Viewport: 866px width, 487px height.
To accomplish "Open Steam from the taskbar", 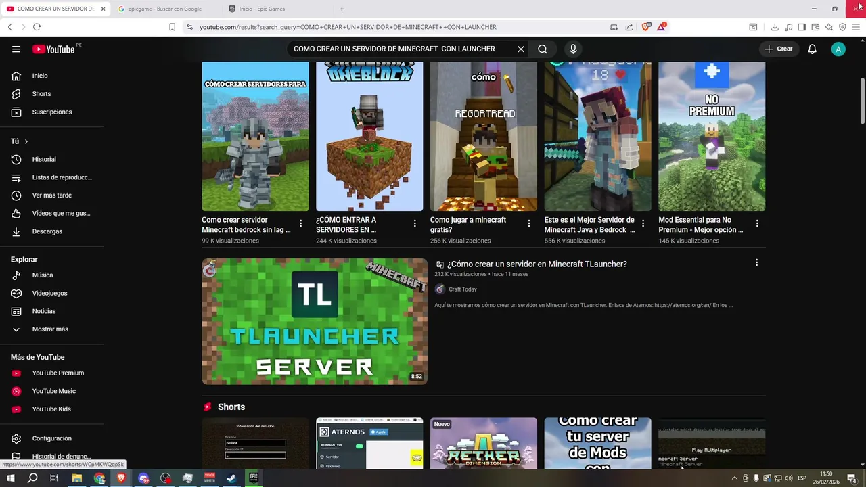I will tap(231, 478).
